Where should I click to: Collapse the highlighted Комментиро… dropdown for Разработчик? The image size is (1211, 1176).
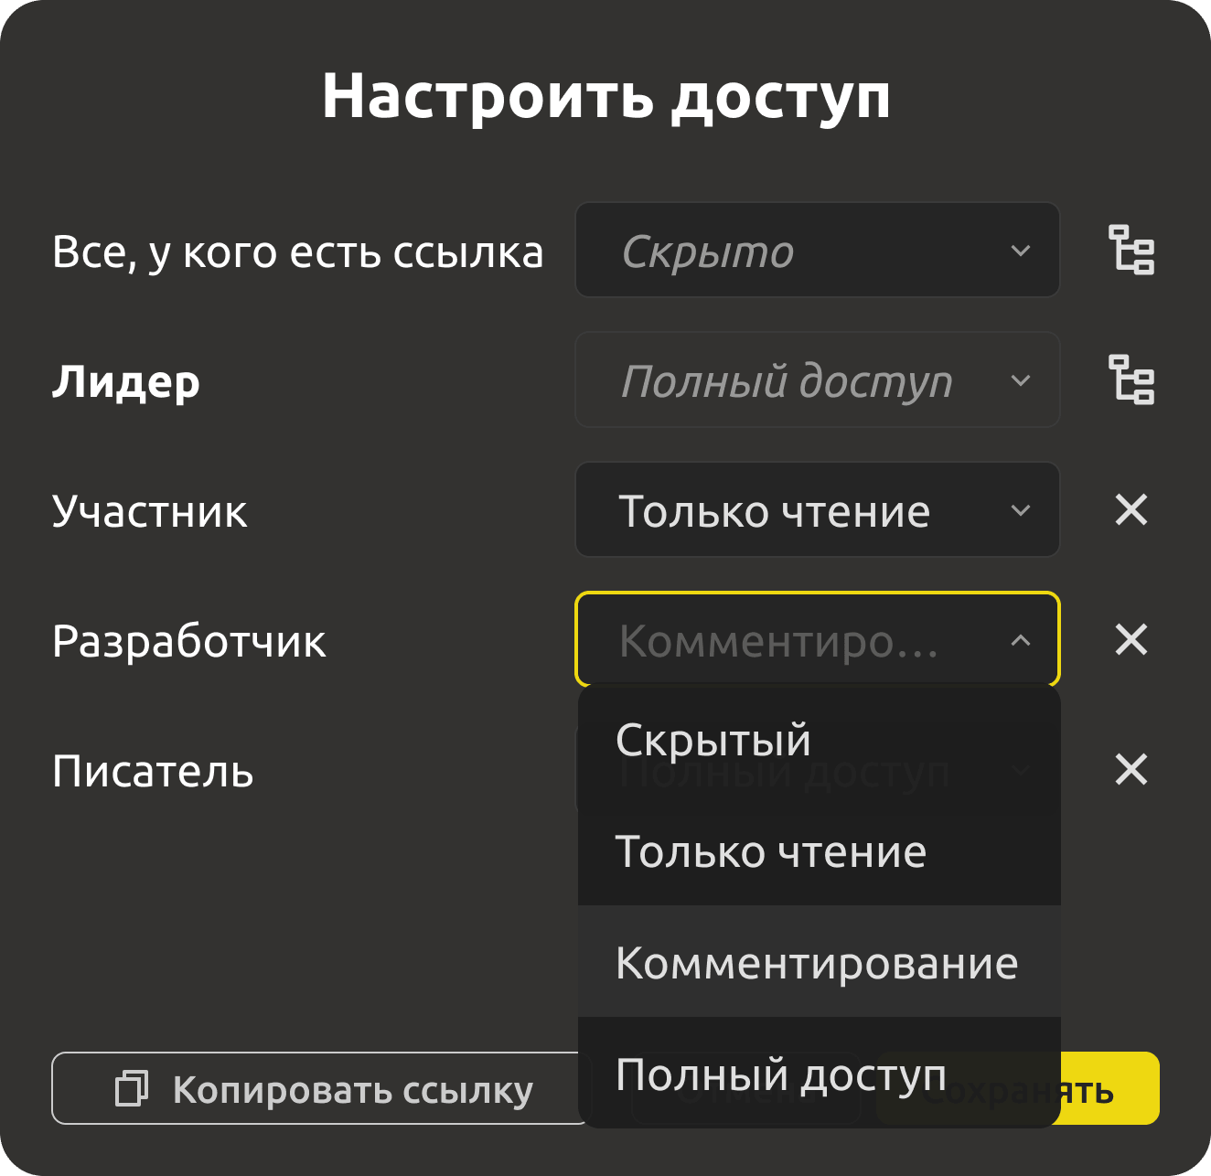coord(817,639)
